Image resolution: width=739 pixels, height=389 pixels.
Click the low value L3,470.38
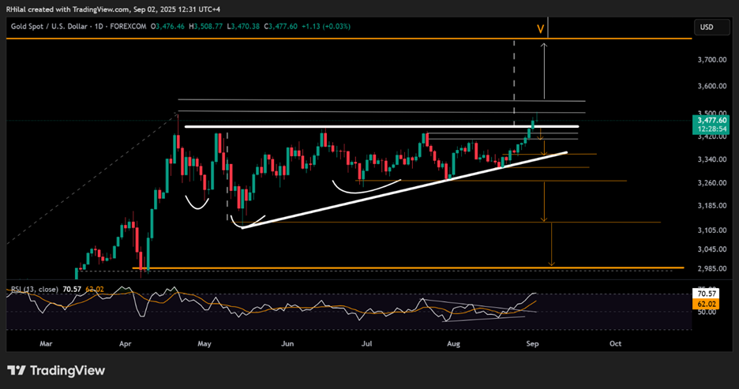pyautogui.click(x=243, y=26)
